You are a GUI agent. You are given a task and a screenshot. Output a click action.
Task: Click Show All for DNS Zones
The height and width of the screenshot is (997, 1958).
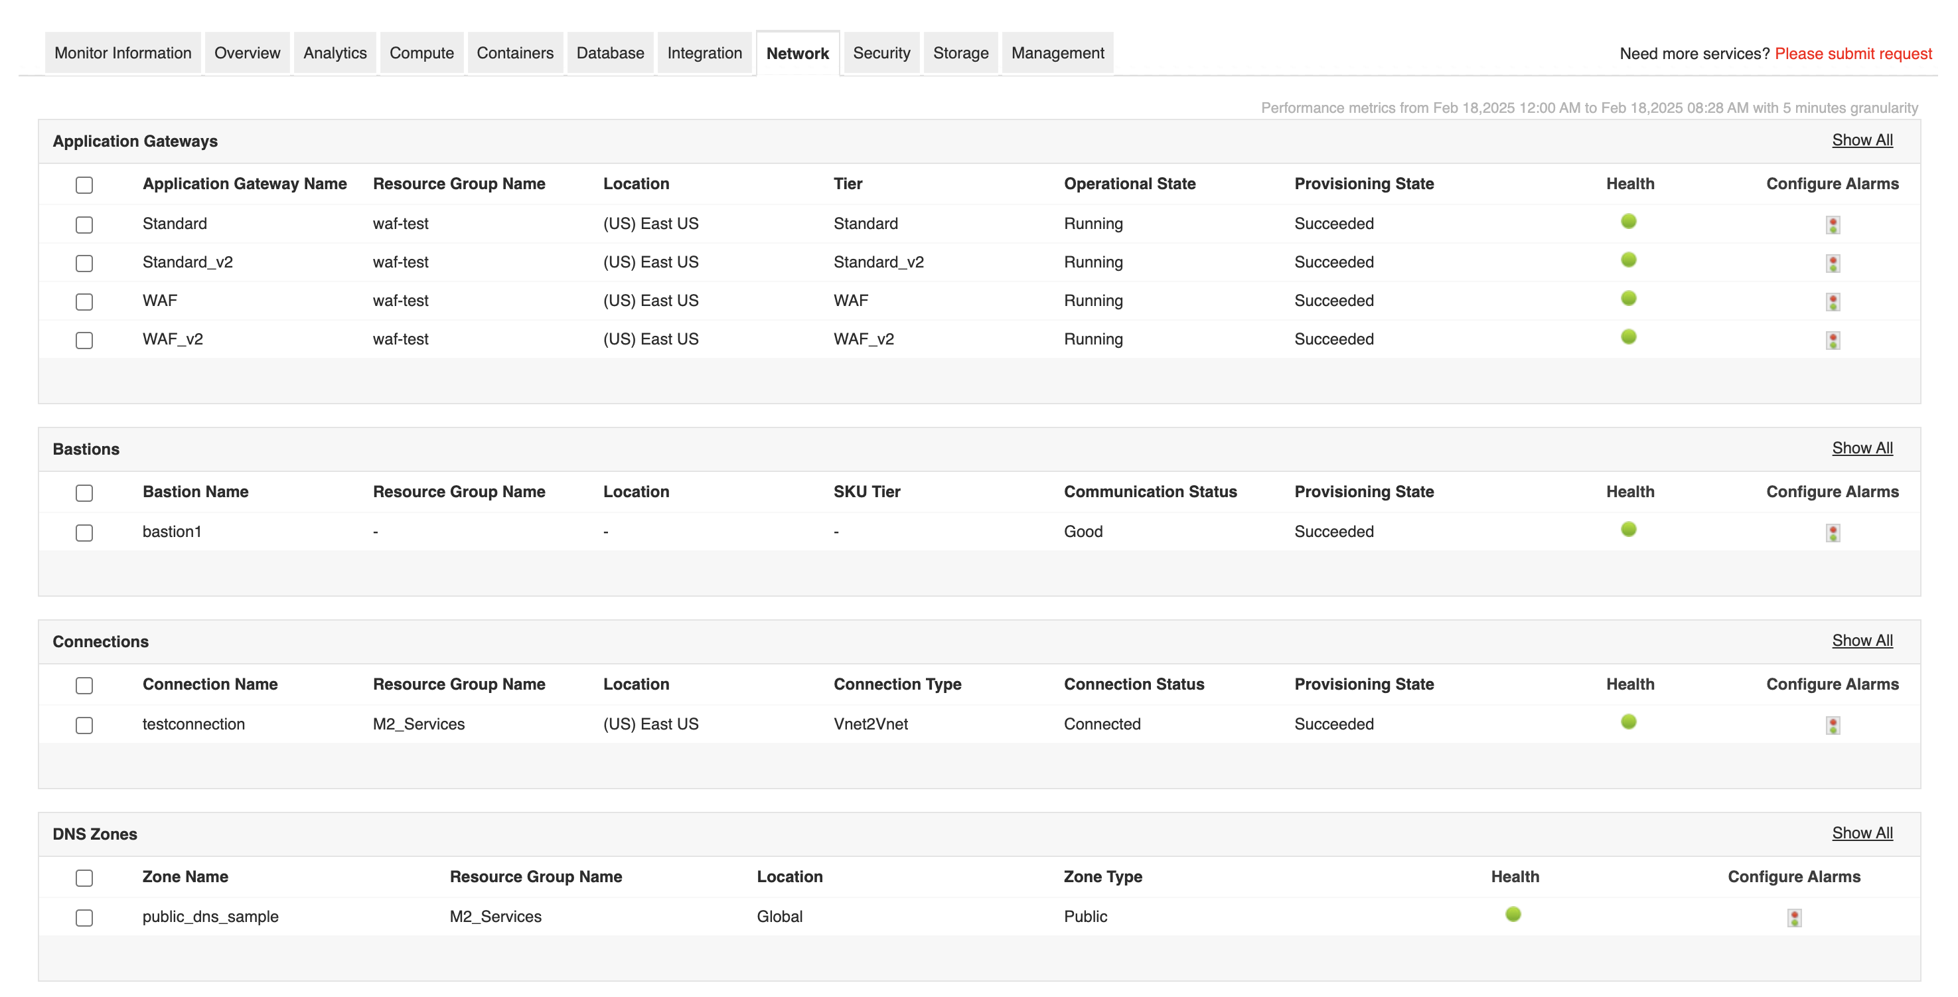[1862, 832]
